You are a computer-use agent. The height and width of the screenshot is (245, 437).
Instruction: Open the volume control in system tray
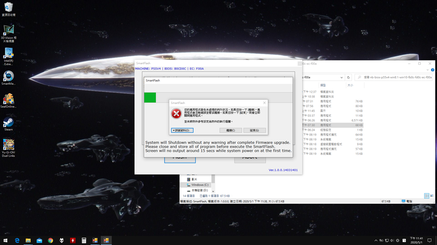pyautogui.click(x=392, y=241)
